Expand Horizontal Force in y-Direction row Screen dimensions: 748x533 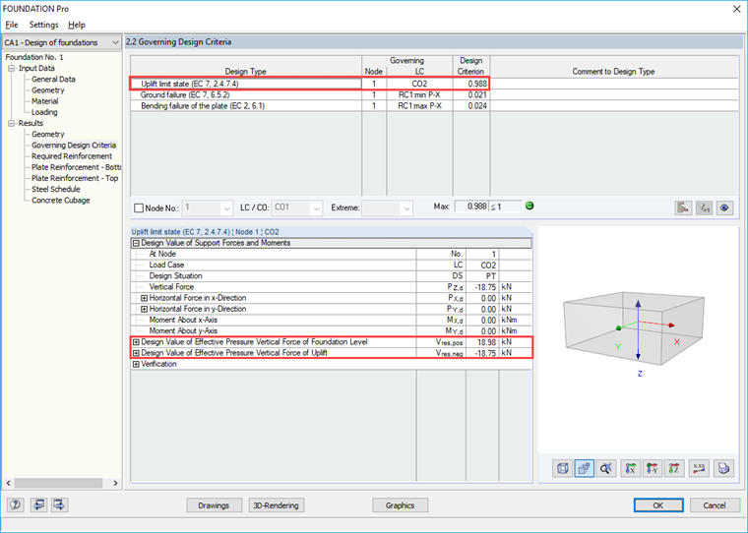[x=144, y=309]
